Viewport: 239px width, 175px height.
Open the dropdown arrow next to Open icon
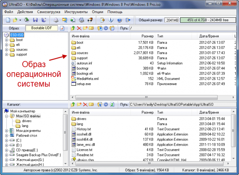coord(20,20)
